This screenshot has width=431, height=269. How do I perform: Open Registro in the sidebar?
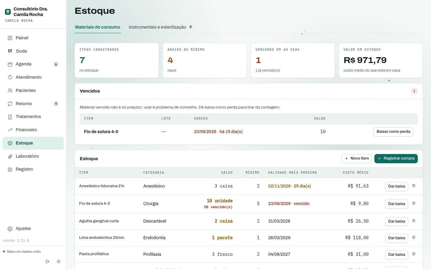pyautogui.click(x=33, y=169)
